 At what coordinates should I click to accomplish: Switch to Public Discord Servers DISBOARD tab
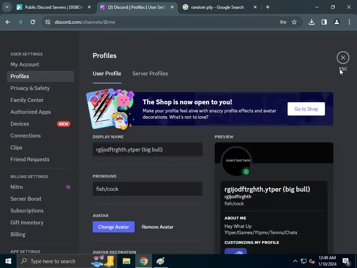pyautogui.click(x=54, y=7)
